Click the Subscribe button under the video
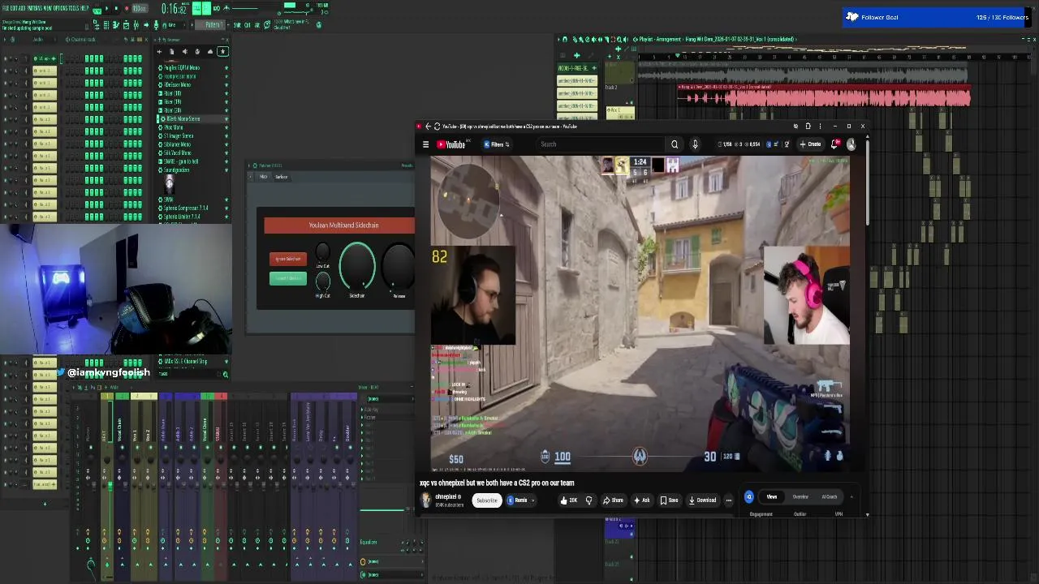 [x=487, y=500]
